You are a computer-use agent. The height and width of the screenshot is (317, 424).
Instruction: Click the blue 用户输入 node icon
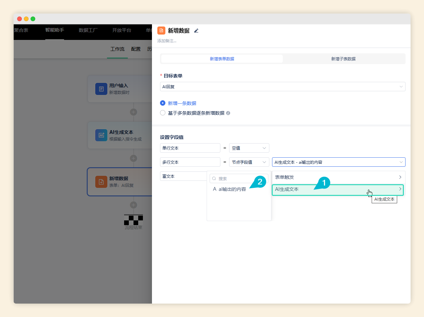coord(101,89)
